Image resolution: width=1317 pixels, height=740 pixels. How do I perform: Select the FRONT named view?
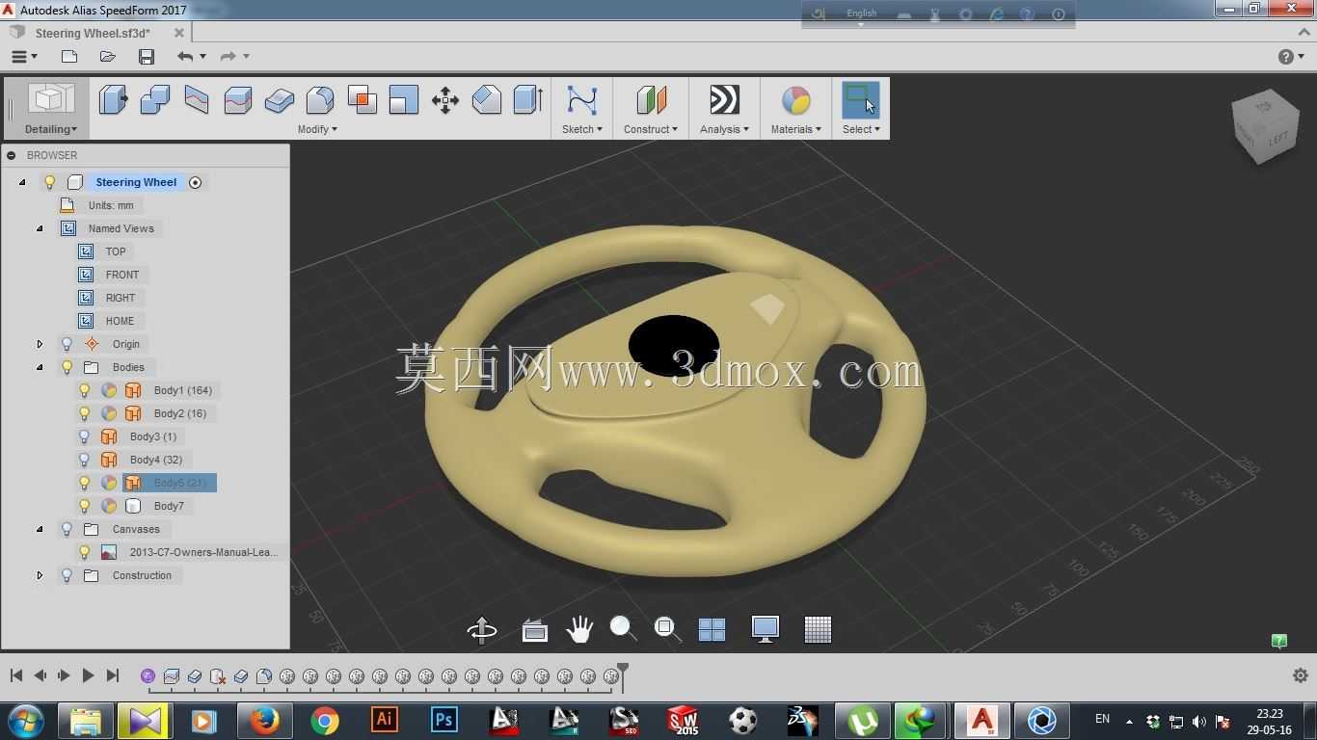point(122,275)
